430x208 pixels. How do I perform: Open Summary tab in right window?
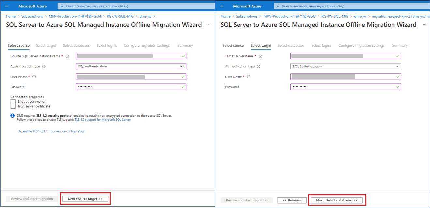click(x=400, y=46)
